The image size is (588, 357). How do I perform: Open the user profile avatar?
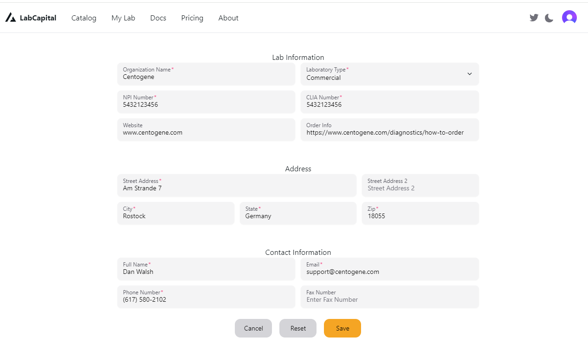coord(569,18)
